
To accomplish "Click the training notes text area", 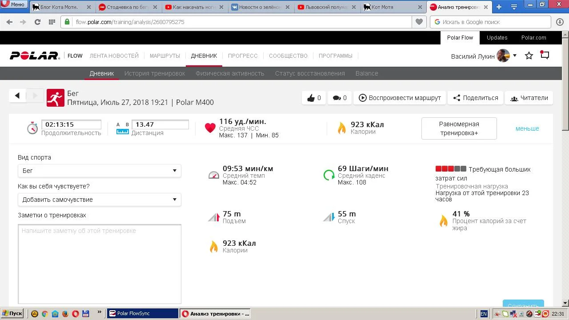I will 100,264.
